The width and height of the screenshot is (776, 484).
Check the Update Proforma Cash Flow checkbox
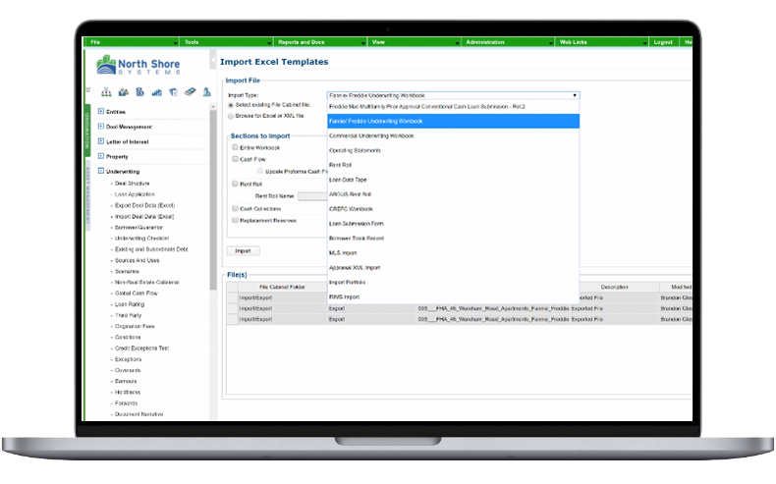click(260, 171)
